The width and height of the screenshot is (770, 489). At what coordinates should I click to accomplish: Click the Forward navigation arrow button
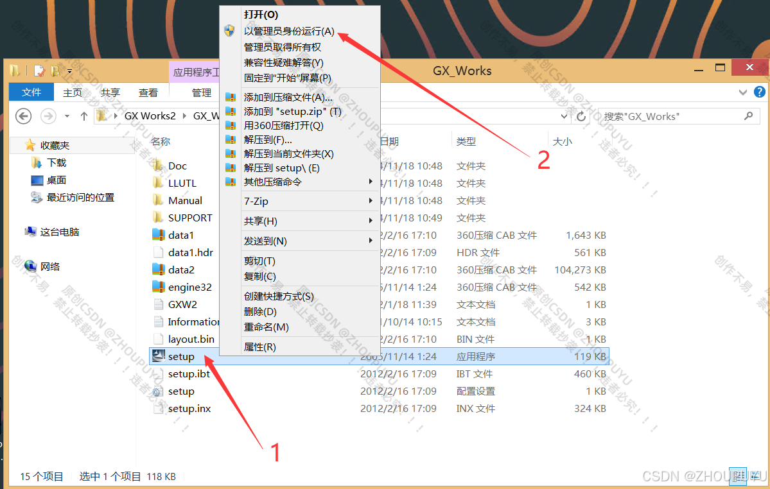click(x=48, y=116)
